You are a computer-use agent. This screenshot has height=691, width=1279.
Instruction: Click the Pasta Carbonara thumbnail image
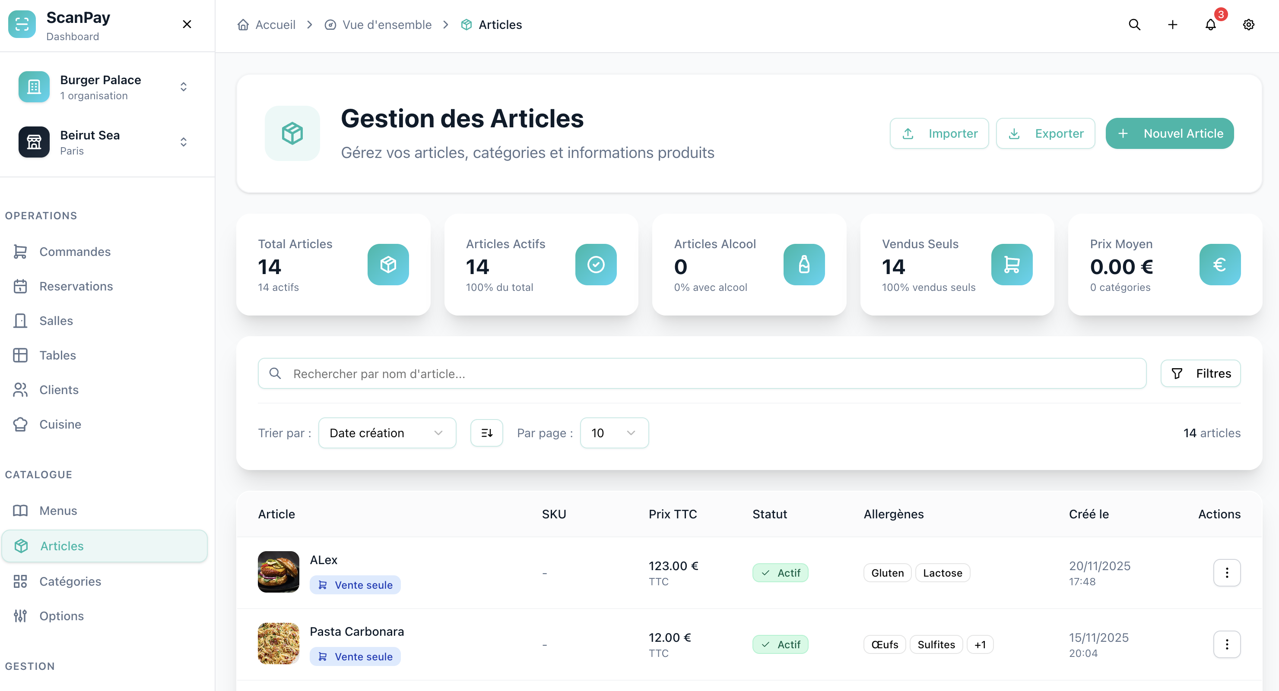[x=278, y=644]
